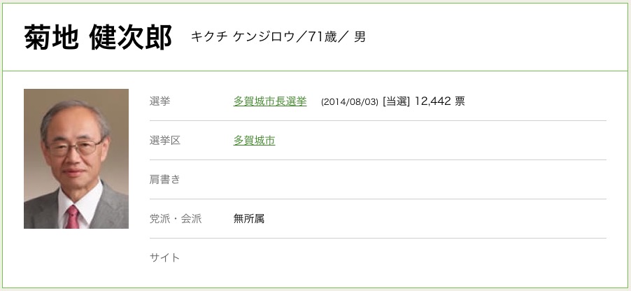Click the 男 gender text
The image size is (631, 291).
[x=360, y=37]
